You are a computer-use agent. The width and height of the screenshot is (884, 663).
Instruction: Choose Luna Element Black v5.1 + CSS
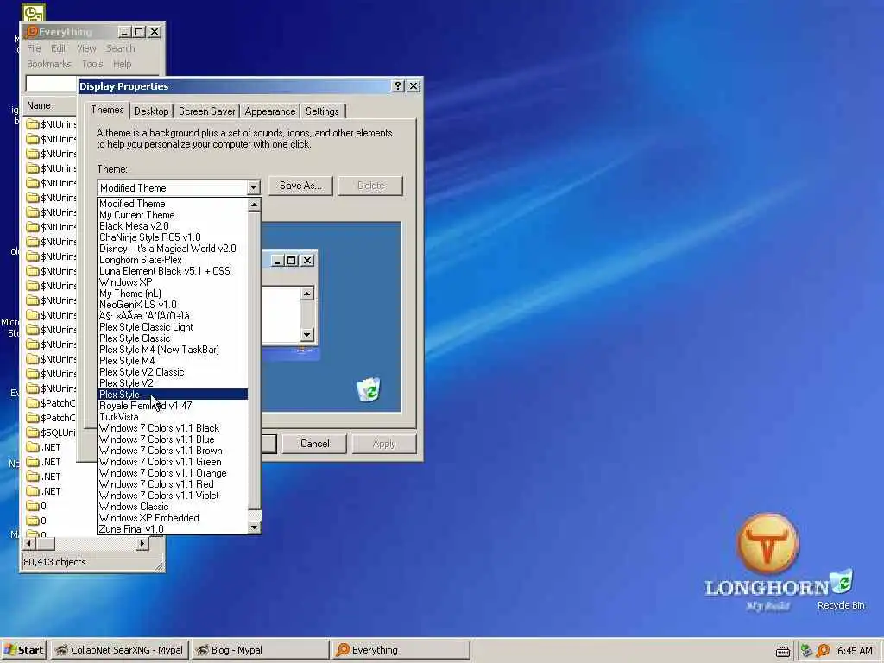tap(173, 270)
